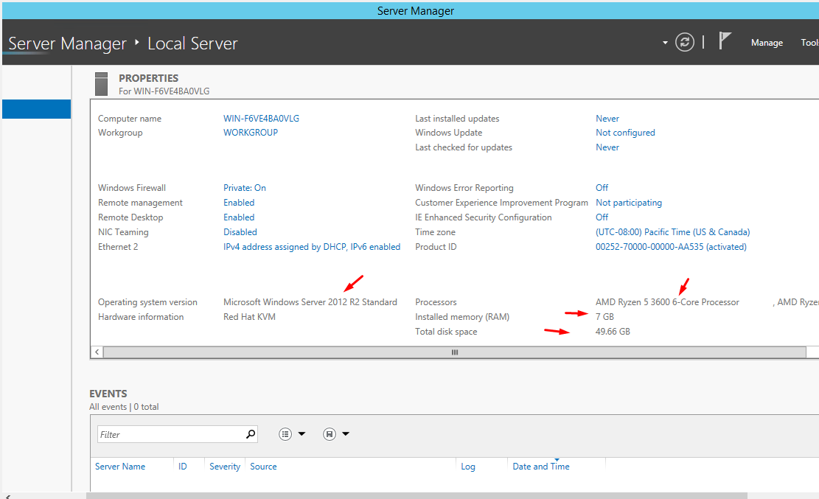Click the breadcrumb arrow after Server Manager
This screenshot has height=499, width=819.
(137, 43)
